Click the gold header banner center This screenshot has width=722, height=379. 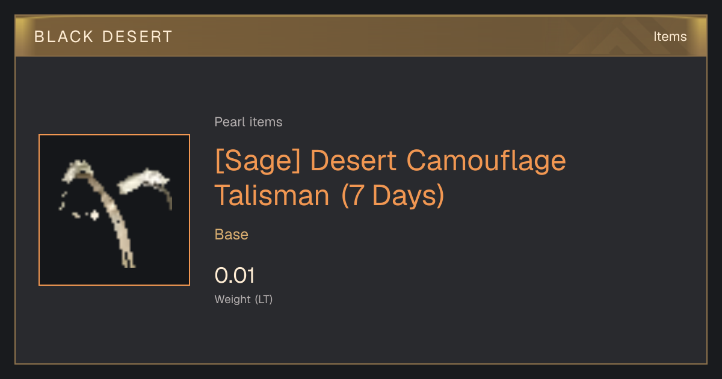click(361, 37)
